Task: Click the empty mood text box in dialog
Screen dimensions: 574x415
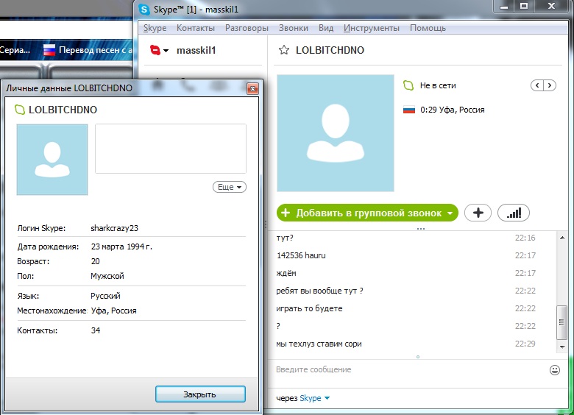Action: tap(171, 149)
